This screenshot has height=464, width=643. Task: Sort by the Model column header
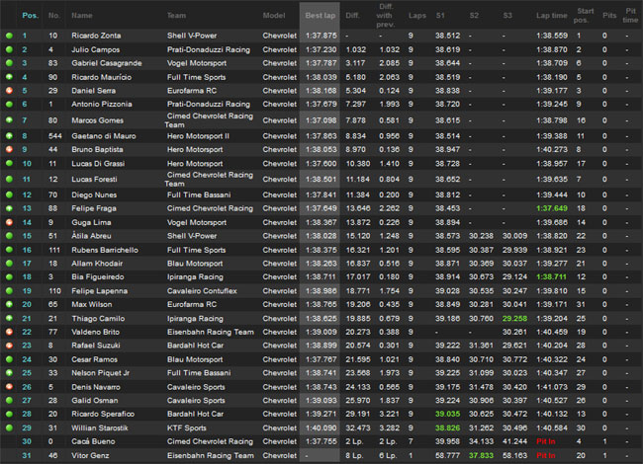[x=274, y=16]
